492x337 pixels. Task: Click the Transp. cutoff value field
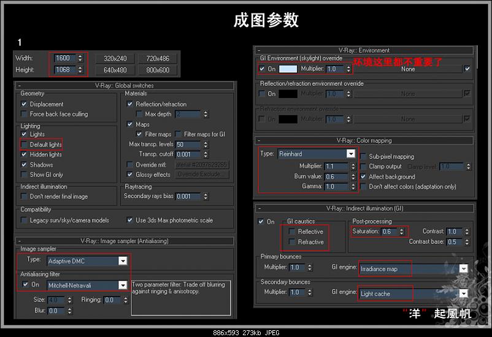tap(188, 154)
